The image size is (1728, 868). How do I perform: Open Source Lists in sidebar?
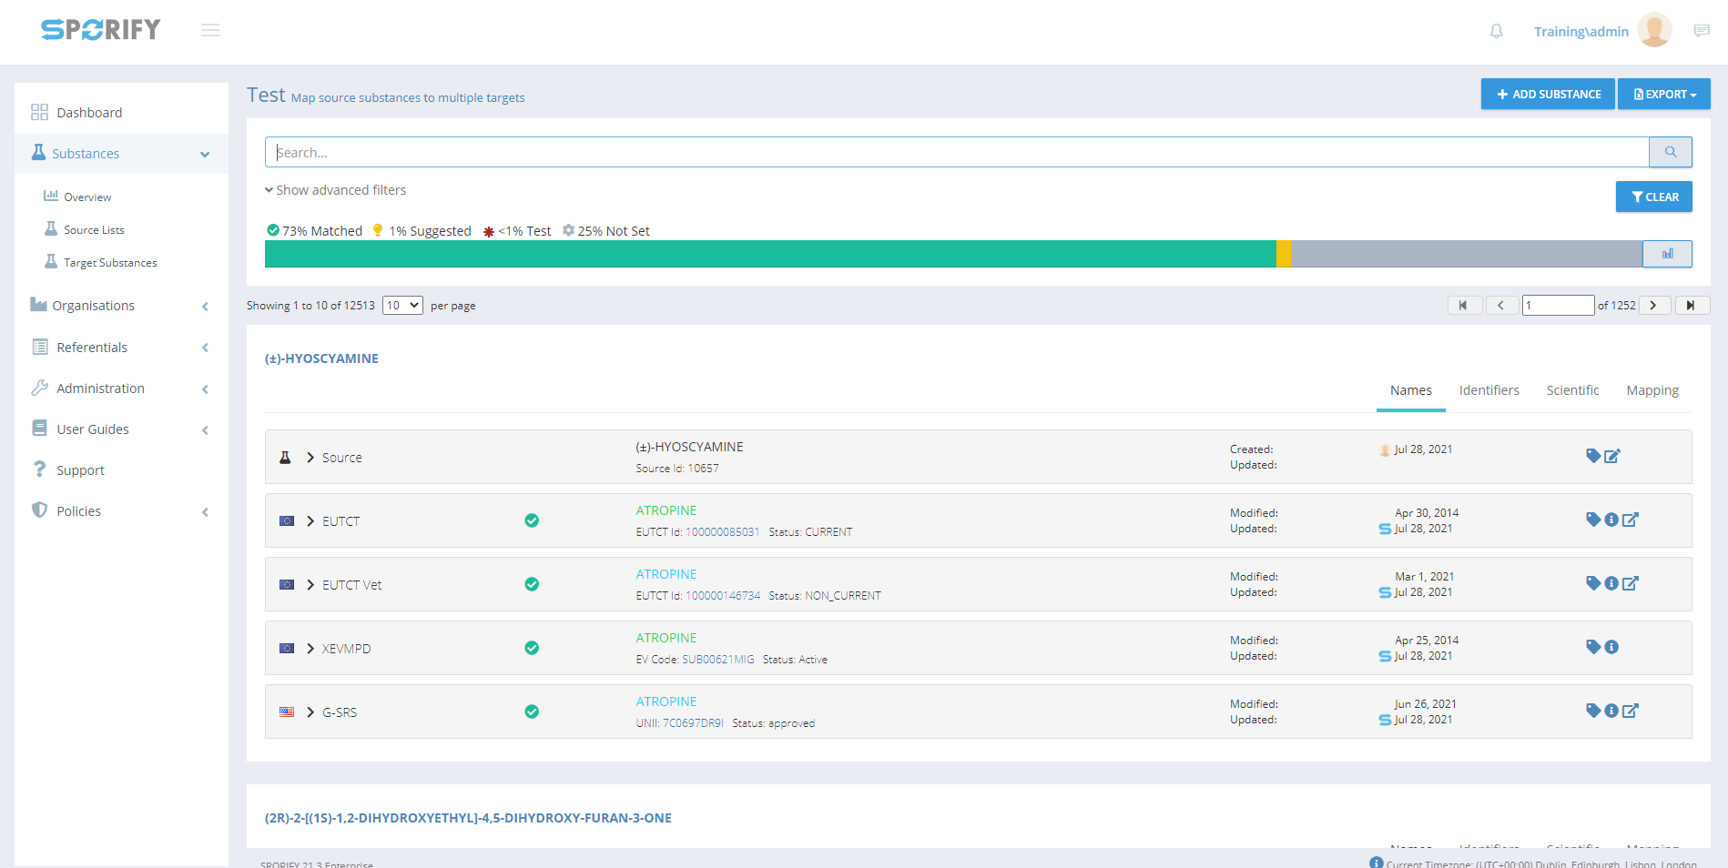coord(94,230)
